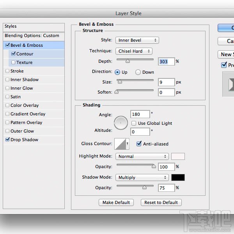
Task: Click the Size value field showing 9
Action: click(166, 82)
